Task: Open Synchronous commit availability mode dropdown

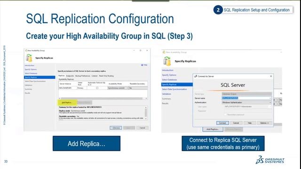Action: 118,88
